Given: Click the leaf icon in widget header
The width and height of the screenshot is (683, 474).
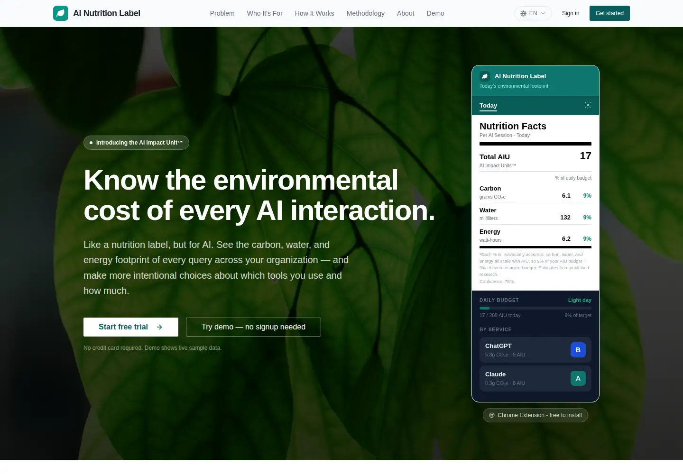Looking at the screenshot, I should pyautogui.click(x=485, y=76).
